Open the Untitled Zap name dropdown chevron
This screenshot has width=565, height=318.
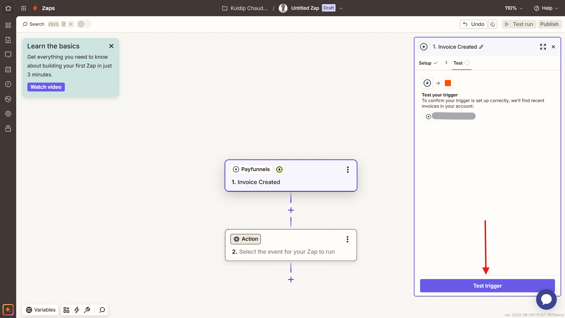341,8
